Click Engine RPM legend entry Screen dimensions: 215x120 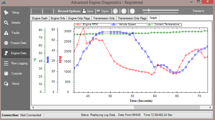coord(86,24)
